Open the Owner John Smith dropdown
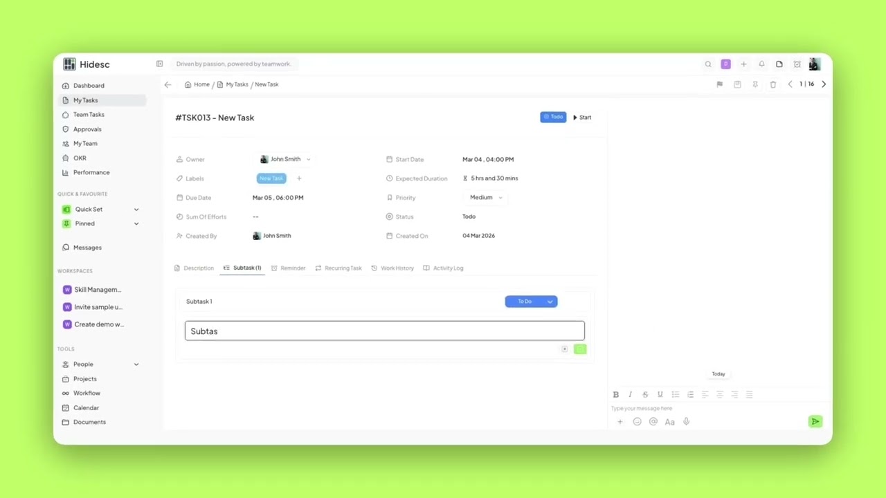The height and width of the screenshot is (498, 886). (x=285, y=159)
